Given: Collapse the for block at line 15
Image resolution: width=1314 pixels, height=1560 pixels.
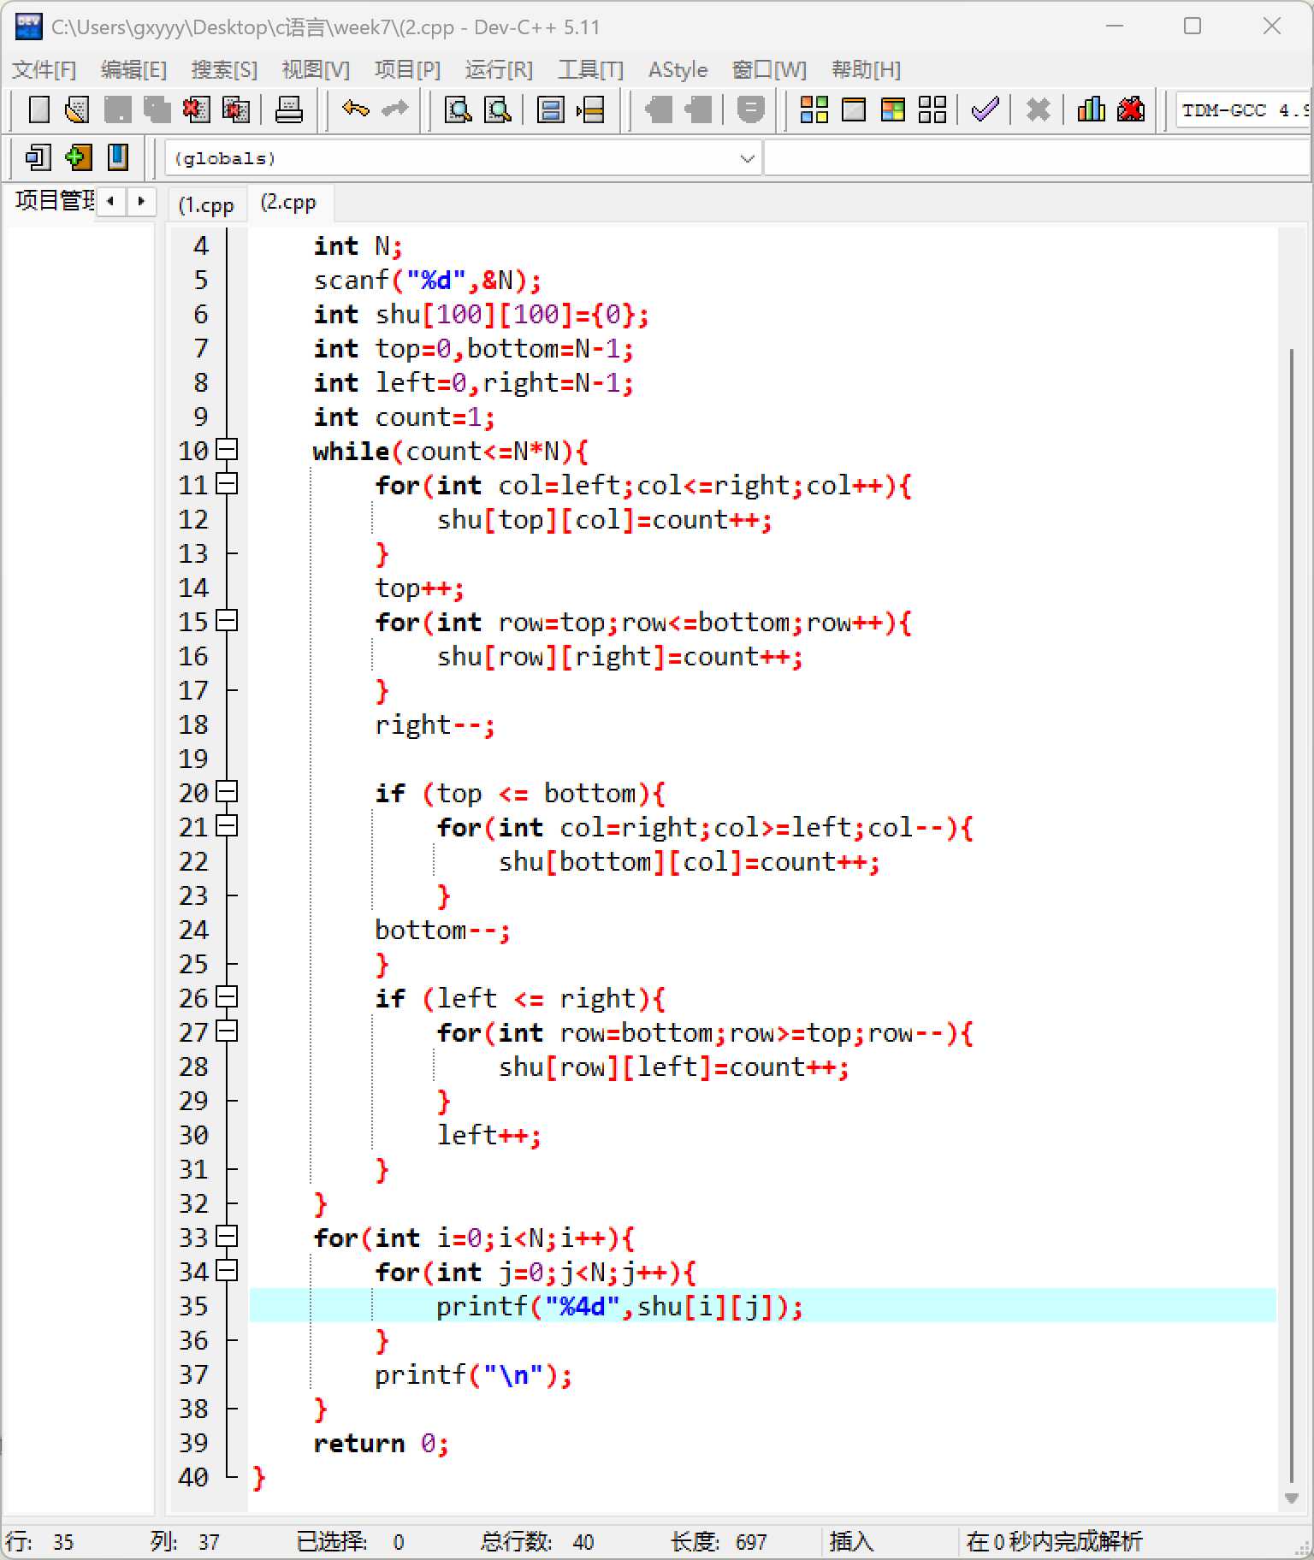Looking at the screenshot, I should [227, 621].
